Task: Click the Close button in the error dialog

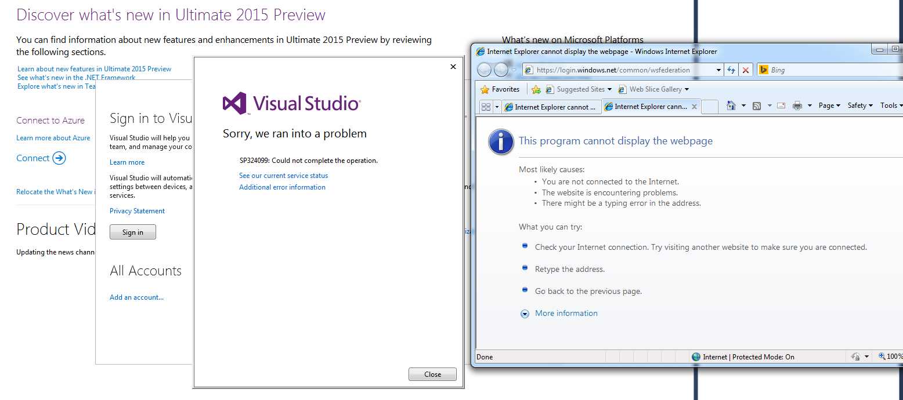Action: click(432, 374)
